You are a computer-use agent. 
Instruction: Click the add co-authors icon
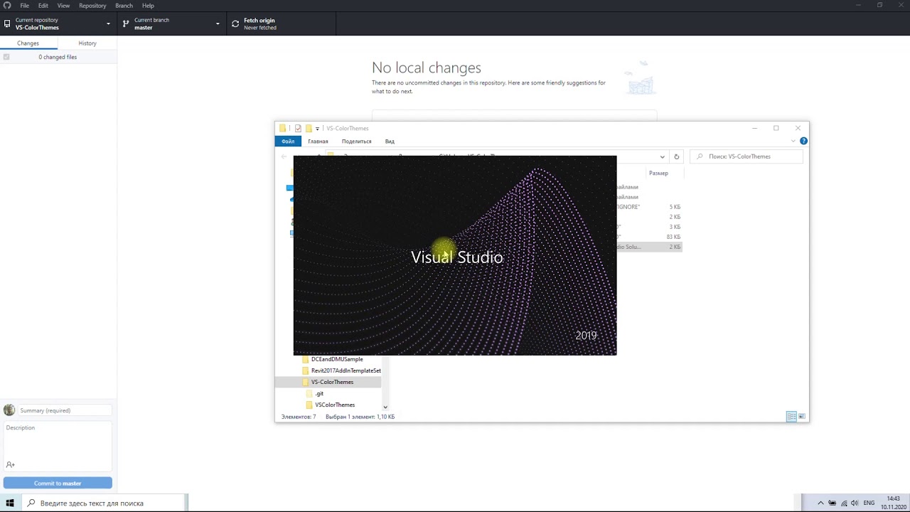point(11,464)
